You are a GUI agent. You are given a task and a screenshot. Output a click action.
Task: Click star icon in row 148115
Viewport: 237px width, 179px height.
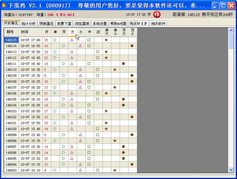(x=106, y=40)
